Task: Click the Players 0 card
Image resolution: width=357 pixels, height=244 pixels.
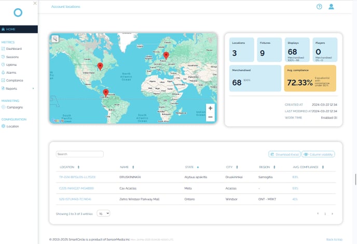Action: 325,50
